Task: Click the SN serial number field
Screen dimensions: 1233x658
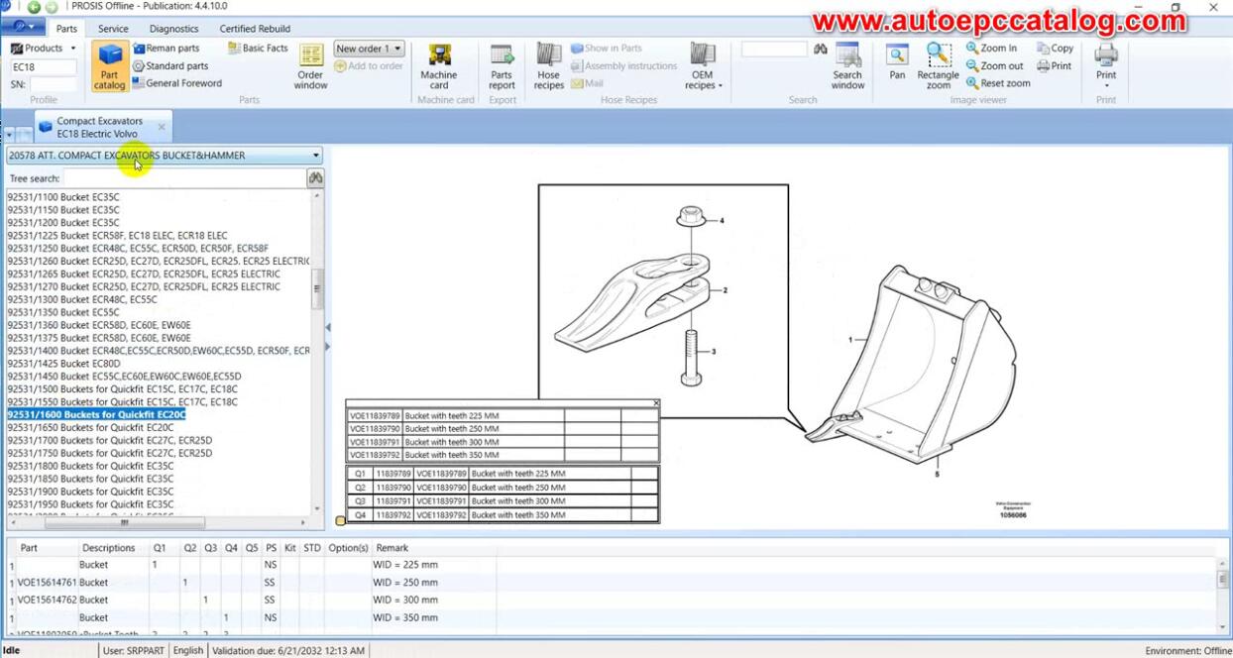Action: (x=54, y=85)
